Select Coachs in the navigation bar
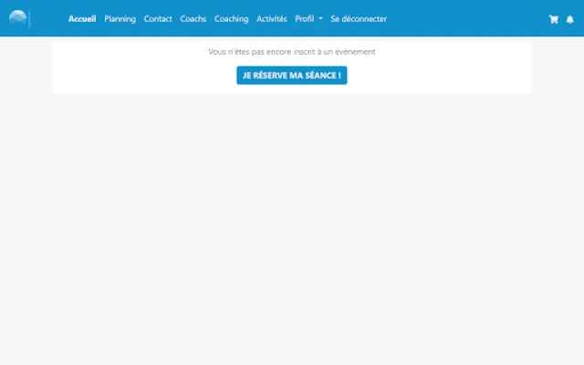 click(x=193, y=19)
